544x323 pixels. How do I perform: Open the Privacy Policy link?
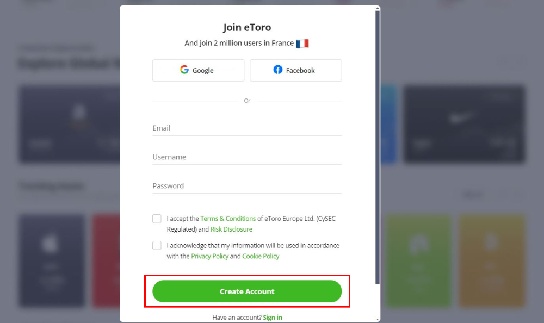point(209,256)
